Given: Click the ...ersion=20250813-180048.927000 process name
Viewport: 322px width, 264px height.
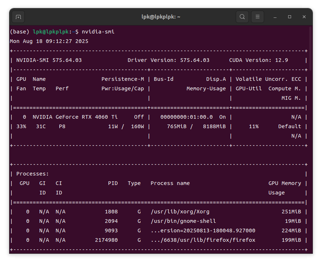Looking at the screenshot, I should coord(203,230).
